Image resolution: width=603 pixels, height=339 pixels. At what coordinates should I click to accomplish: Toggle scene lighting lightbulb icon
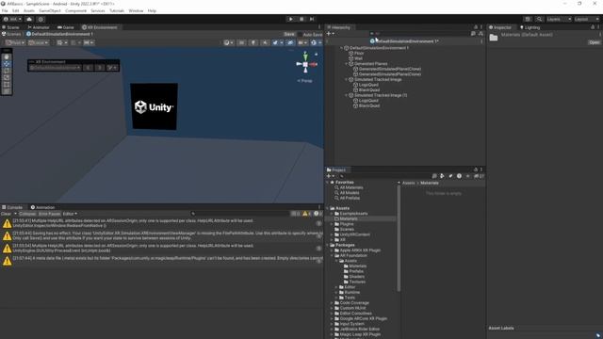coord(253,42)
